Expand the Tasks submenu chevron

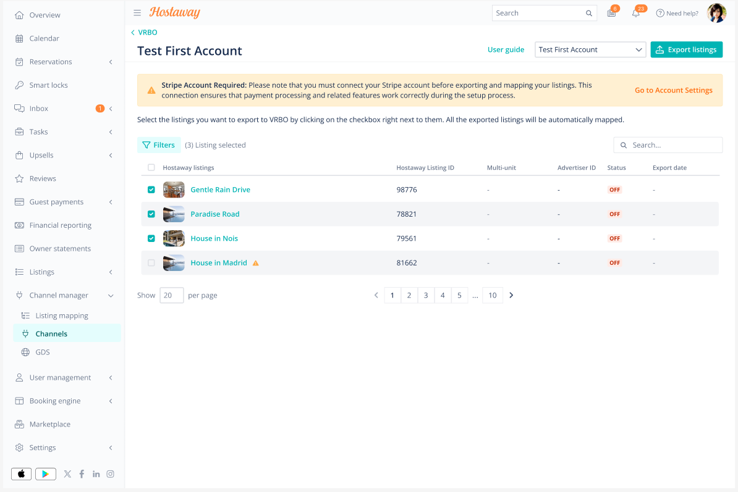111,132
